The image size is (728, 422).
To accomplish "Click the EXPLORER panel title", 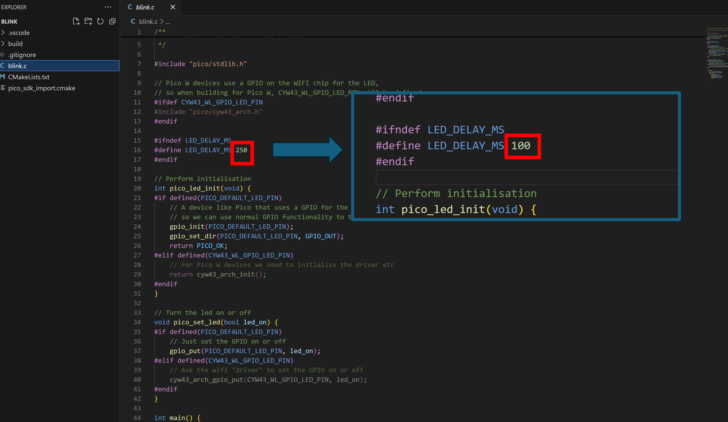I will click(x=14, y=7).
